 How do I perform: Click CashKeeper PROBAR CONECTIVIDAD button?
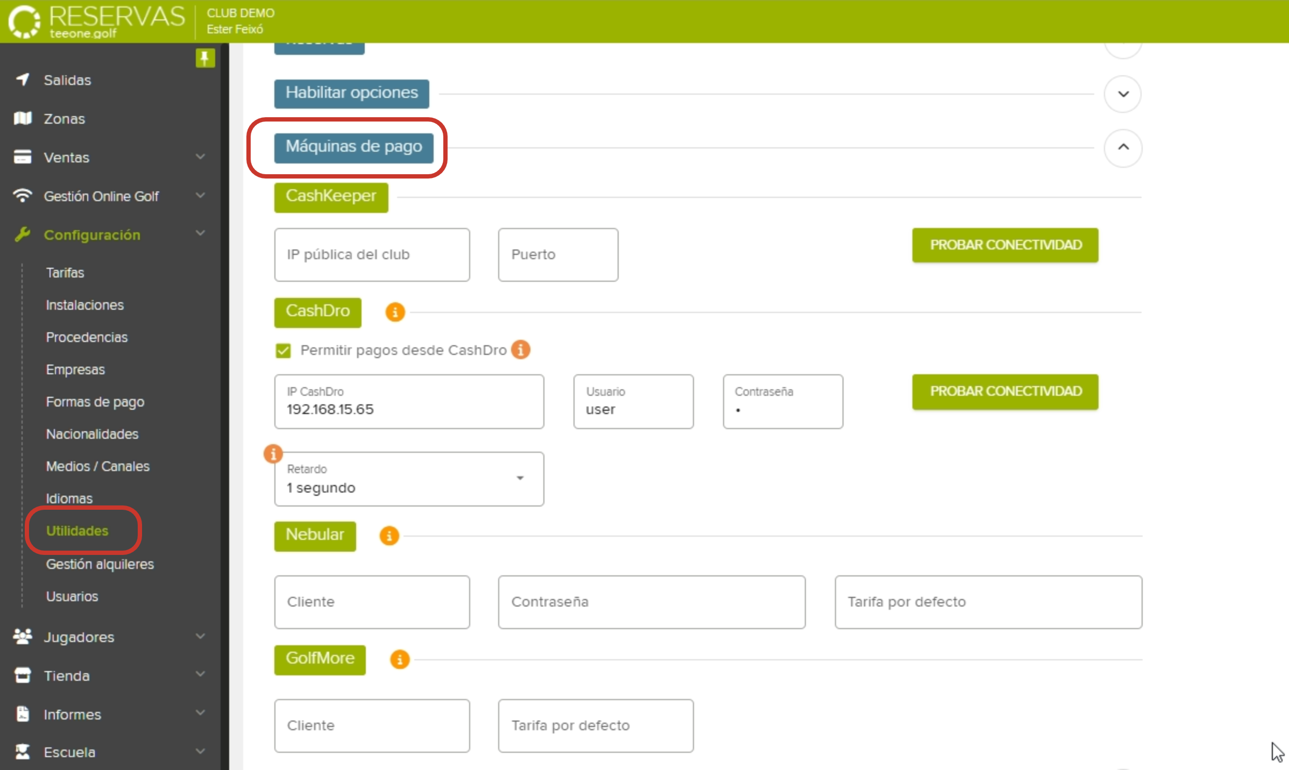(x=1005, y=245)
